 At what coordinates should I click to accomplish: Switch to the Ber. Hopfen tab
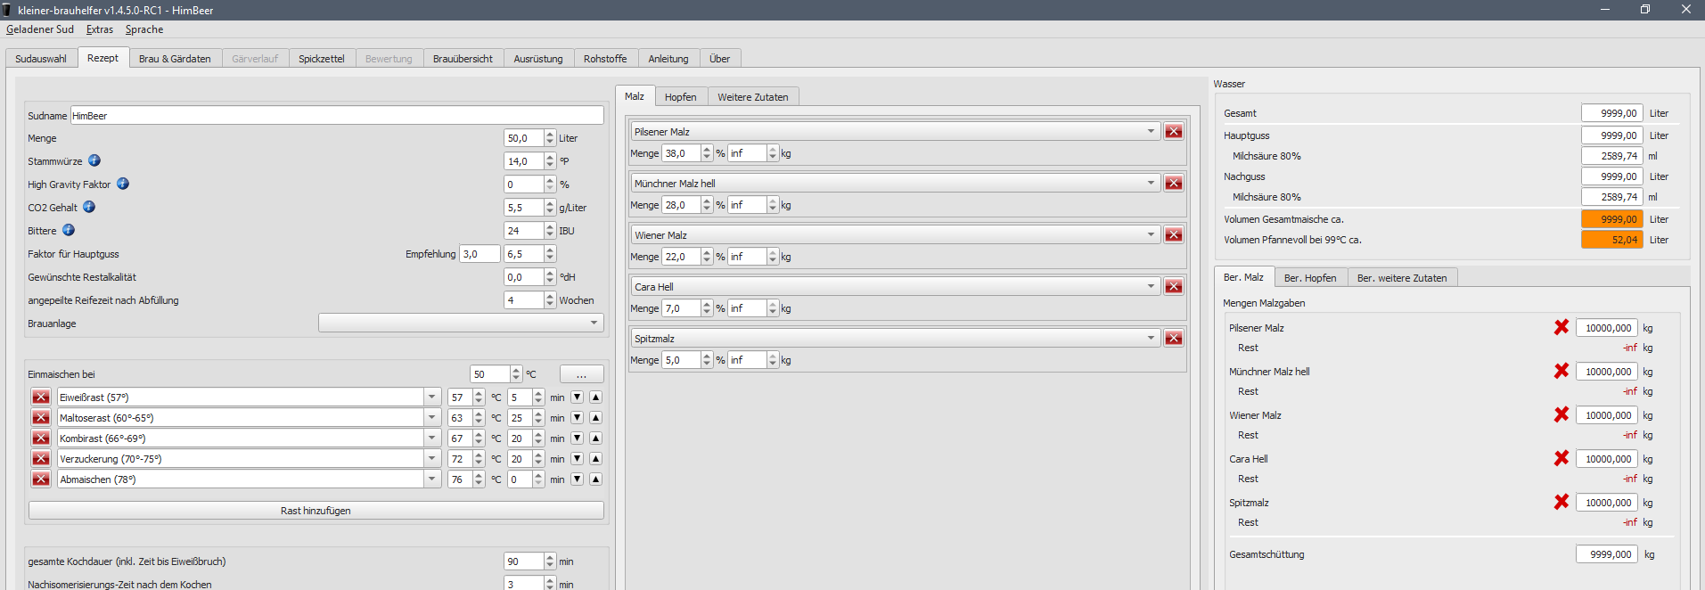[x=1309, y=278]
